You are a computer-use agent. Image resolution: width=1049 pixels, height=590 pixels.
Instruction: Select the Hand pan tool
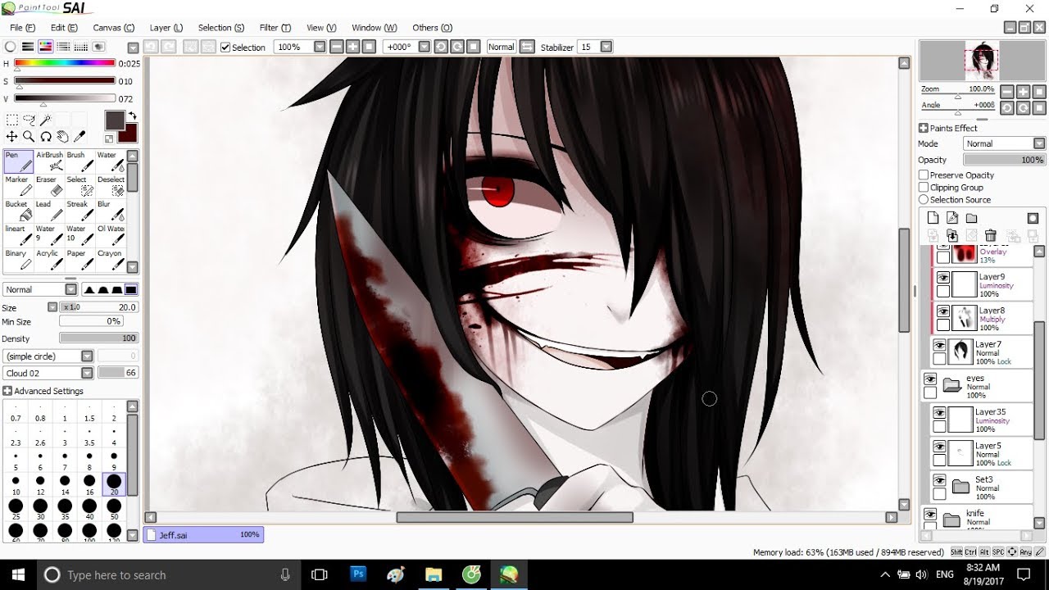(62, 137)
